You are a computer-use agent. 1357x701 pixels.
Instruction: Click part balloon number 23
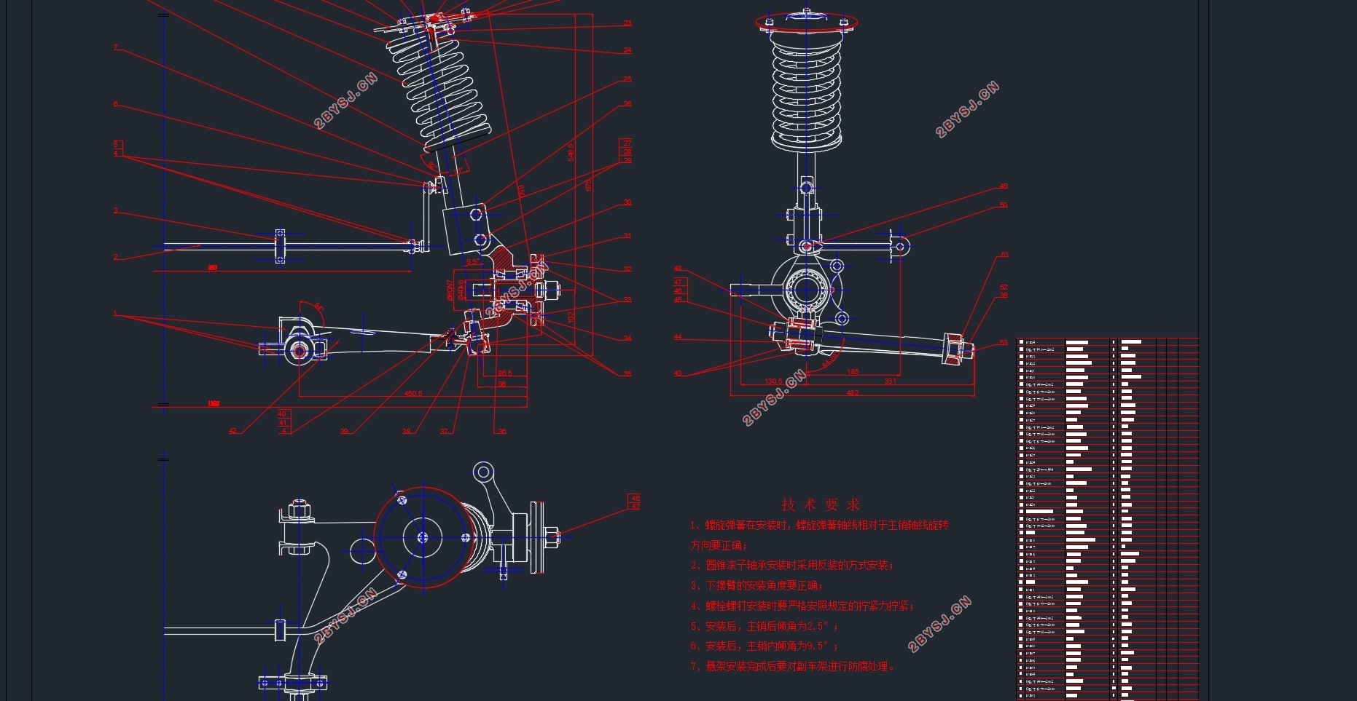tap(627, 23)
